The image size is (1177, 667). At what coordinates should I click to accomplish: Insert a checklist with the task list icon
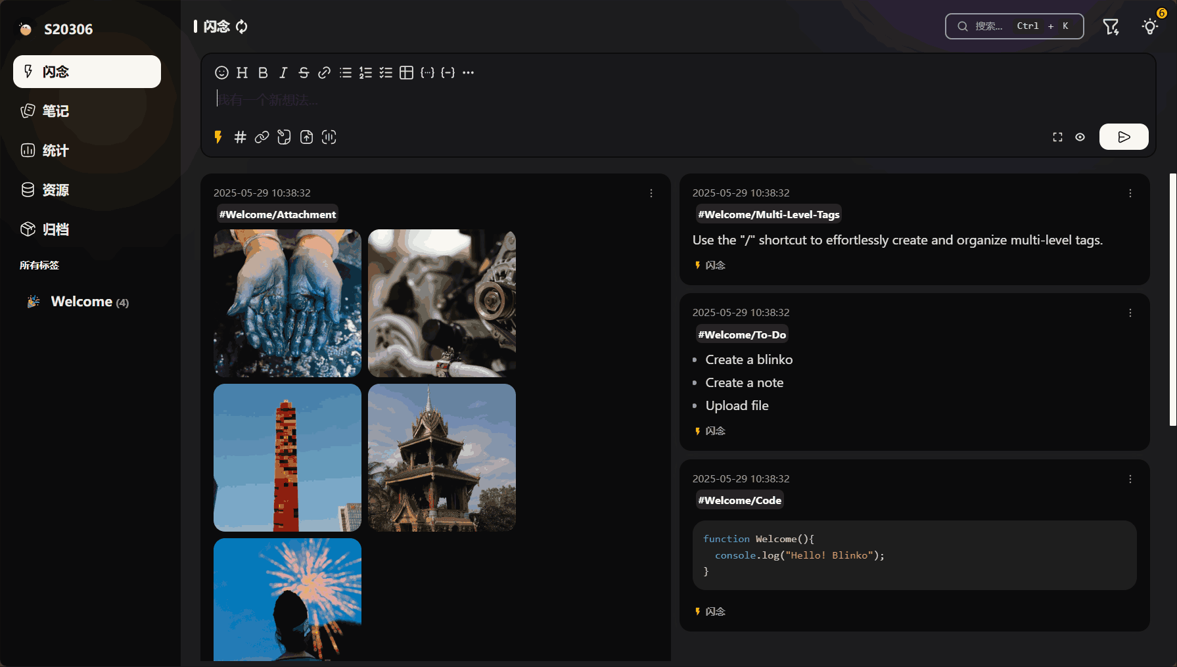click(386, 73)
